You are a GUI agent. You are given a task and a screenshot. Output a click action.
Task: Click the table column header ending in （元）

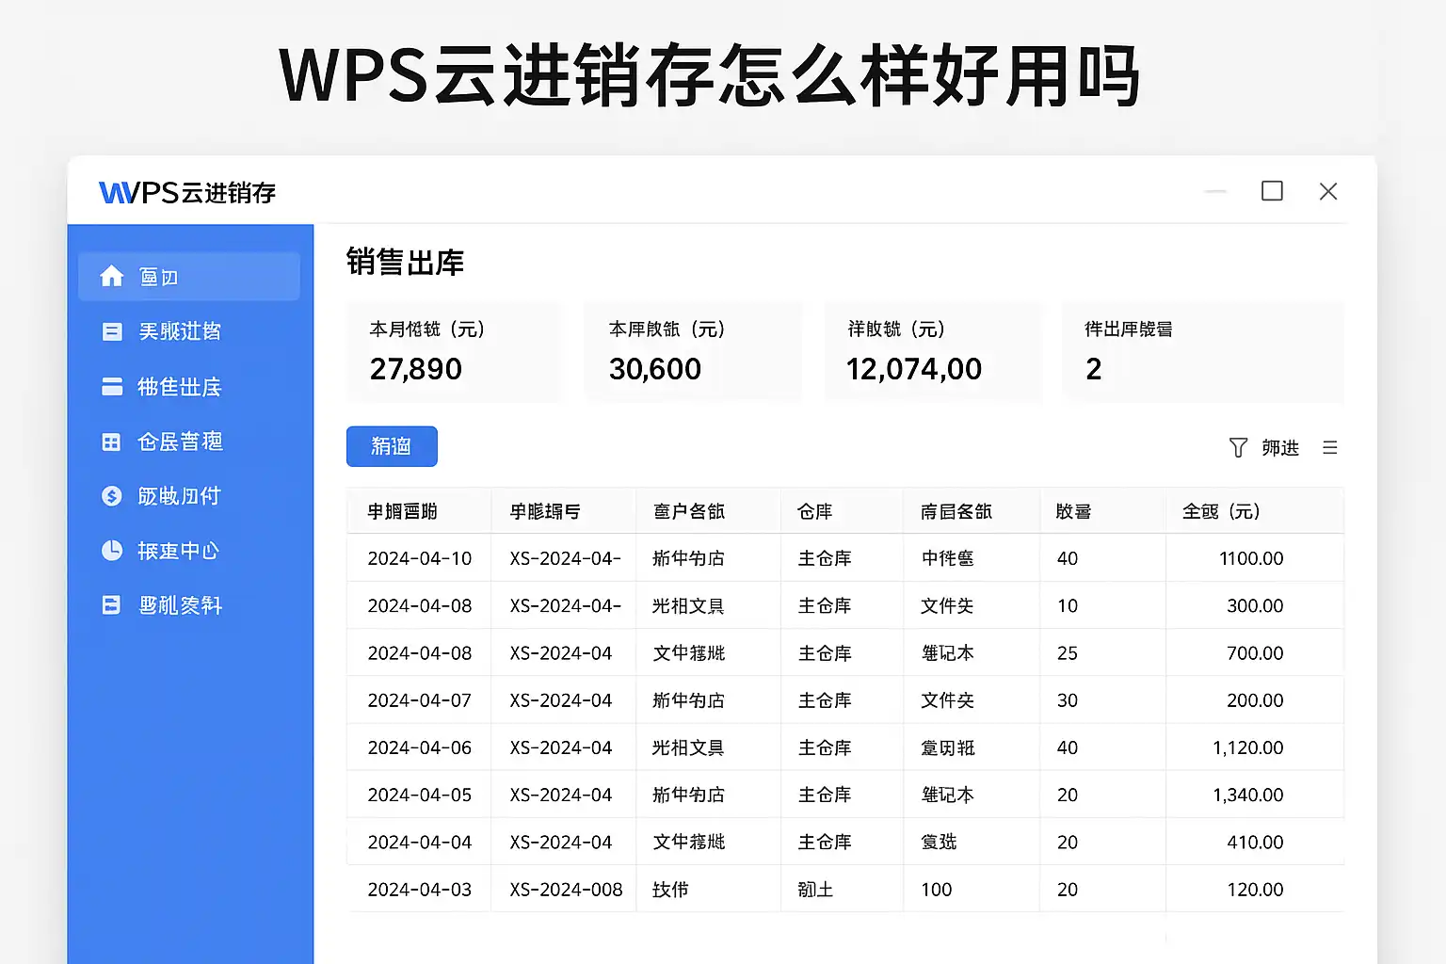click(x=1221, y=511)
